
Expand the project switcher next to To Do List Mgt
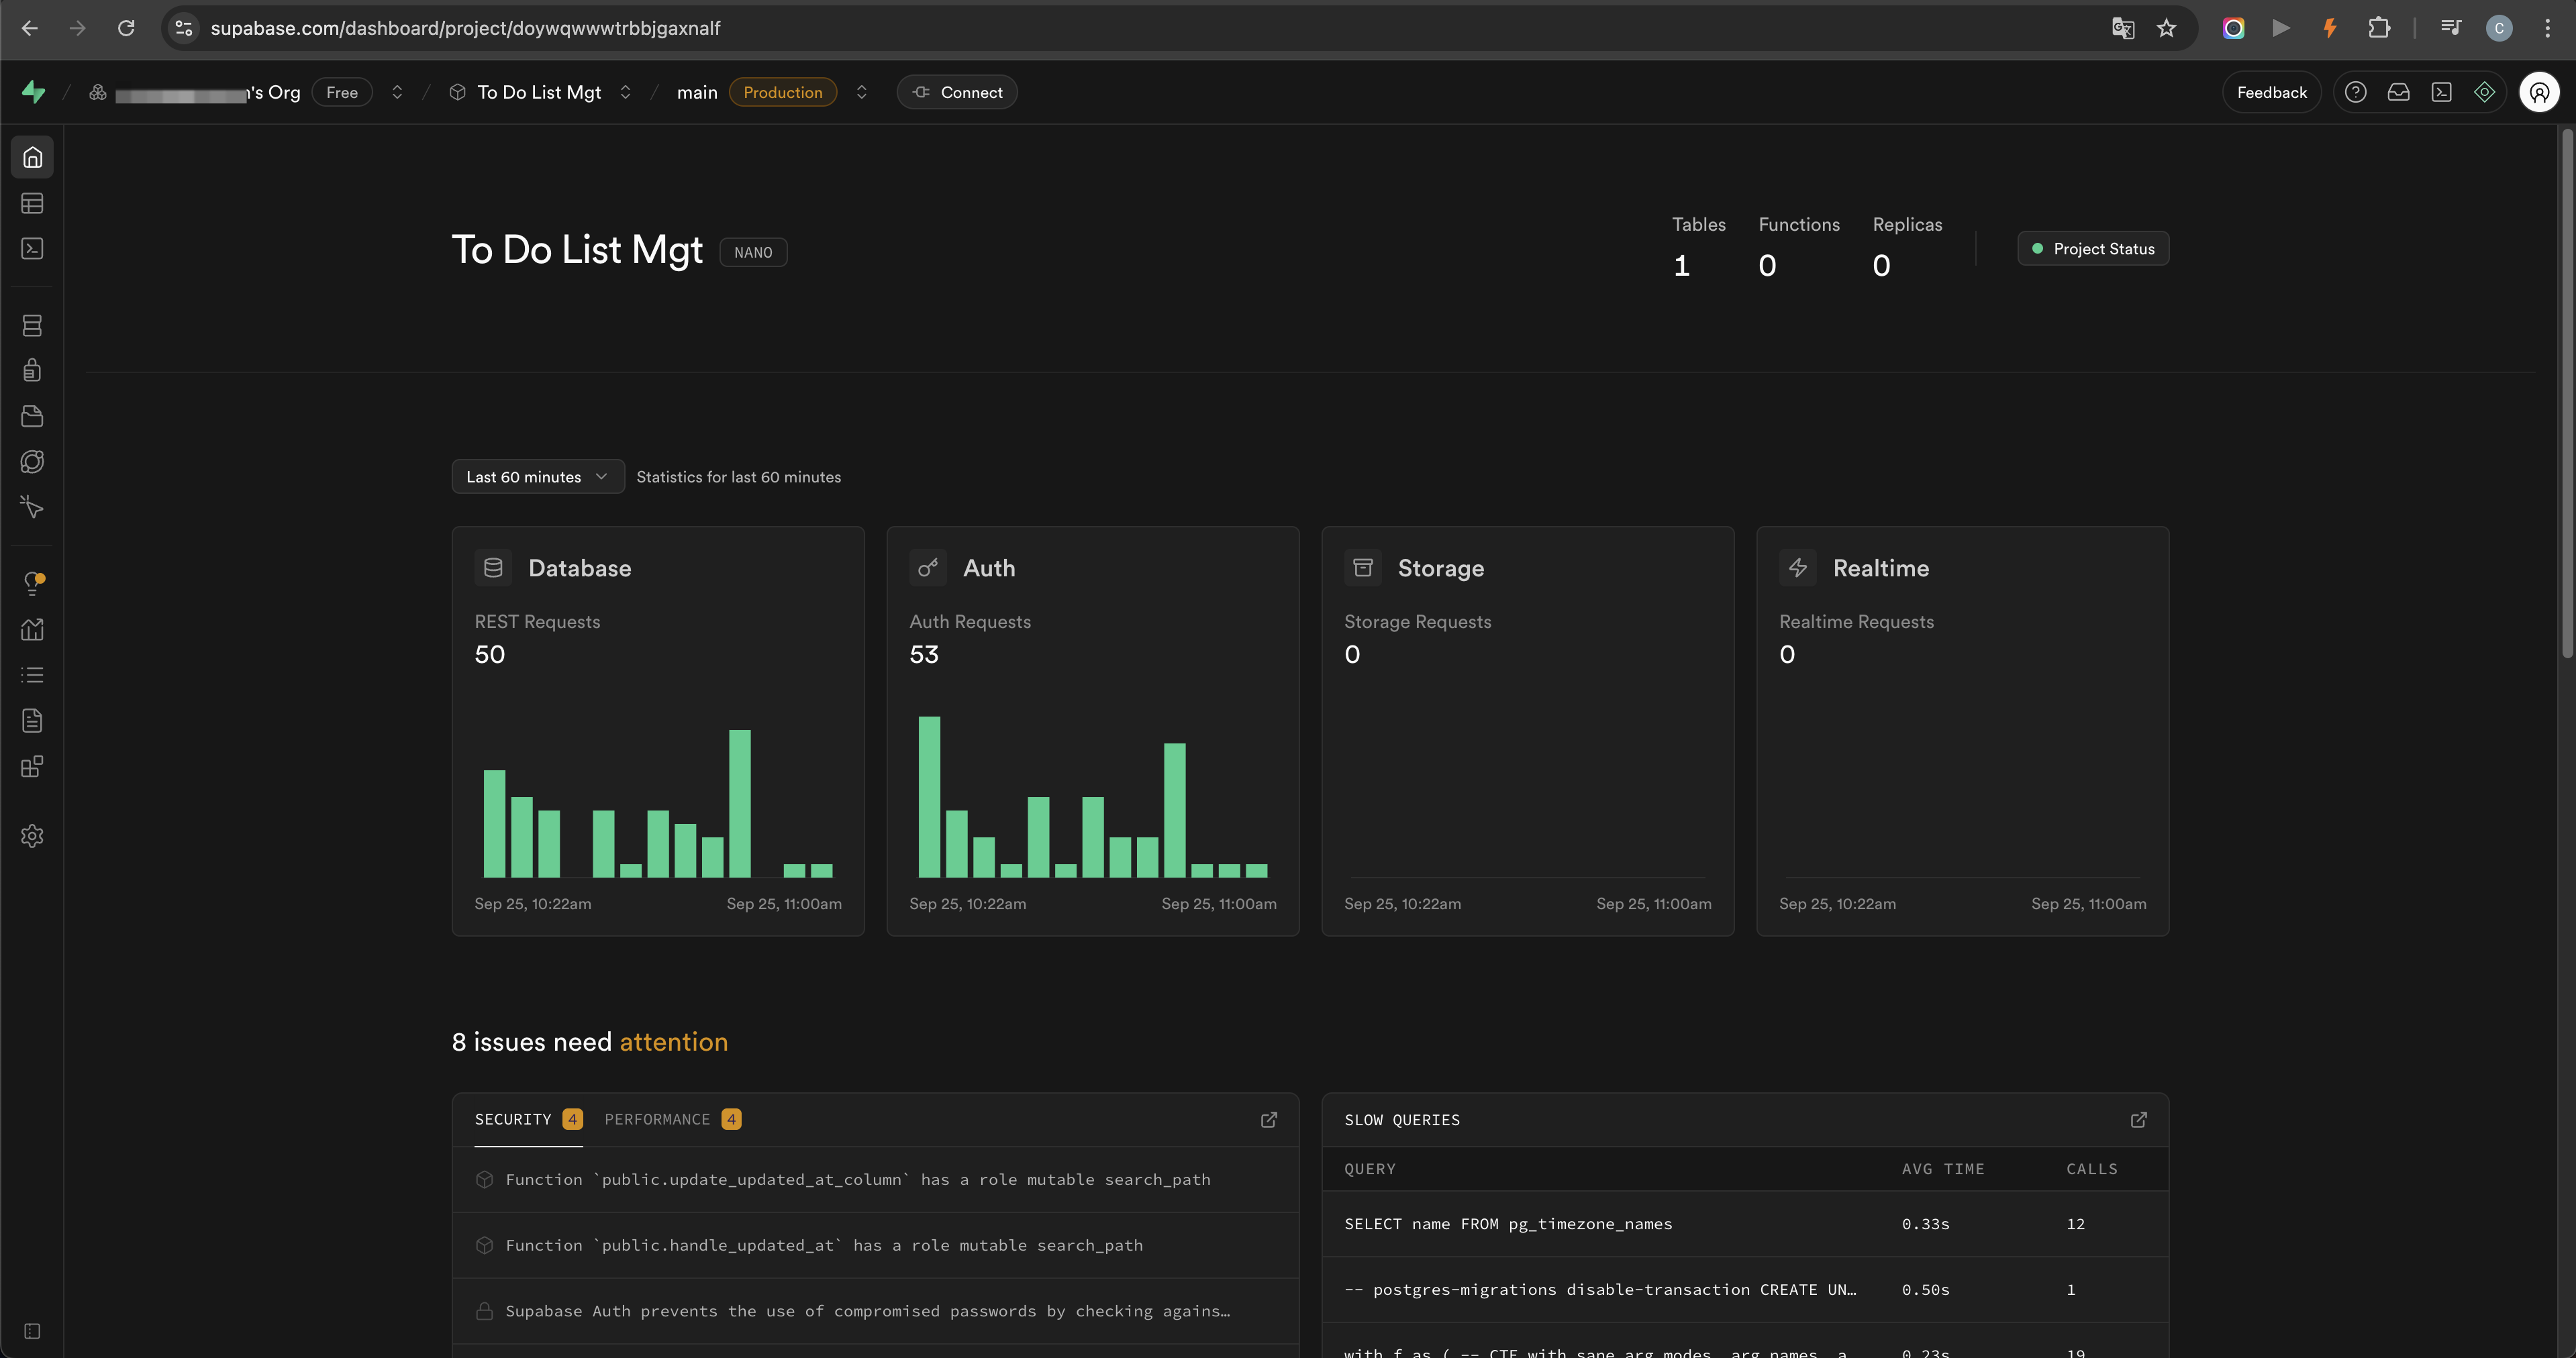(625, 92)
